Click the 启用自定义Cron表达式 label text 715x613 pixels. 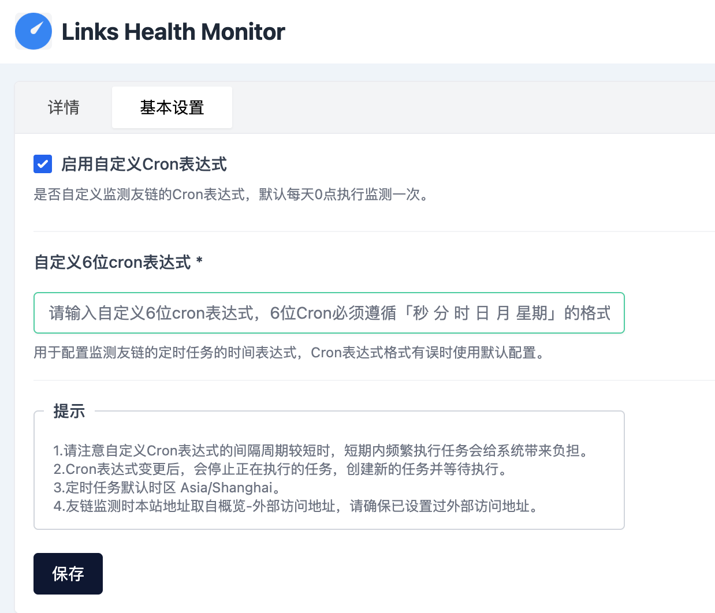point(144,165)
